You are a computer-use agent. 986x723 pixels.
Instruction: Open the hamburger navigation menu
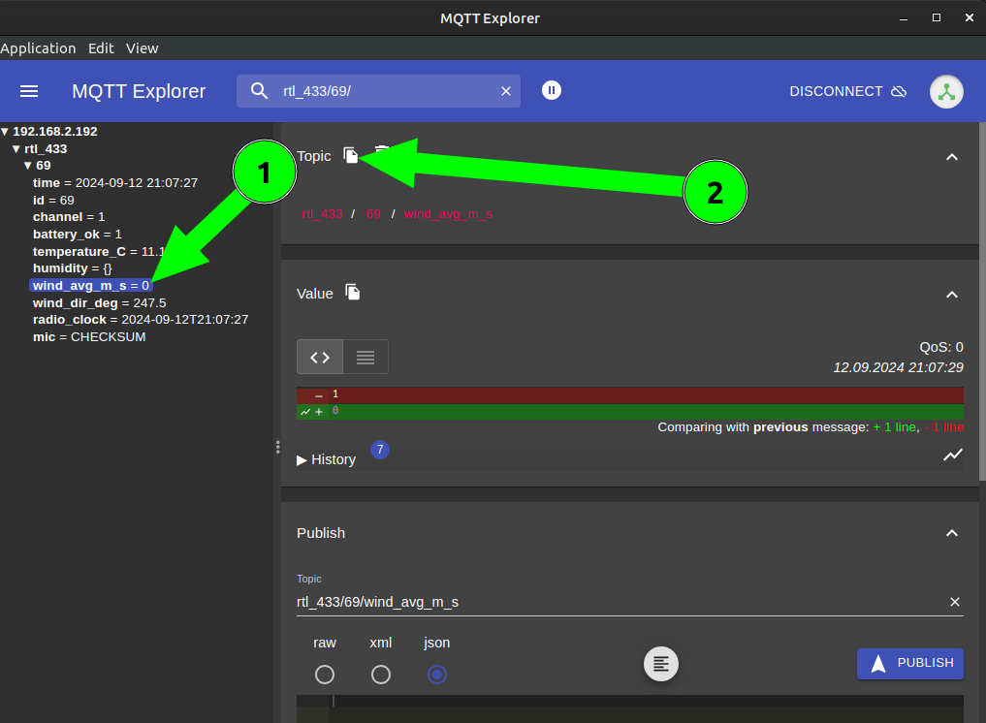pos(29,91)
